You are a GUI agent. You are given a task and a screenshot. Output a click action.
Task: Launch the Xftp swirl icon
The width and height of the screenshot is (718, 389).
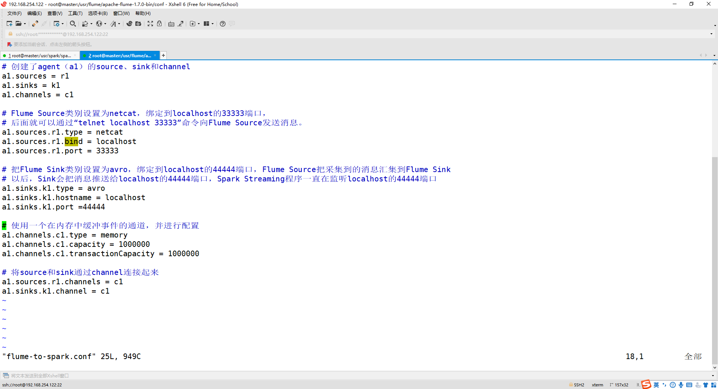129,24
